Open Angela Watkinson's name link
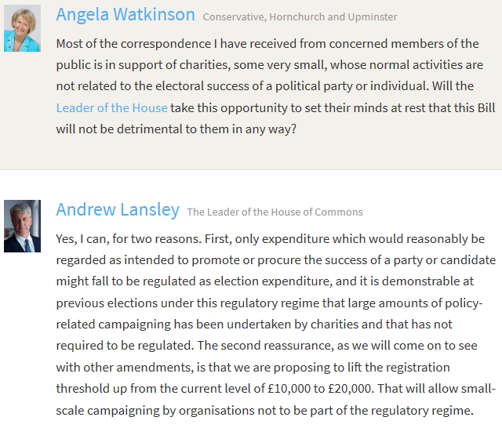The height and width of the screenshot is (428, 502). (125, 15)
